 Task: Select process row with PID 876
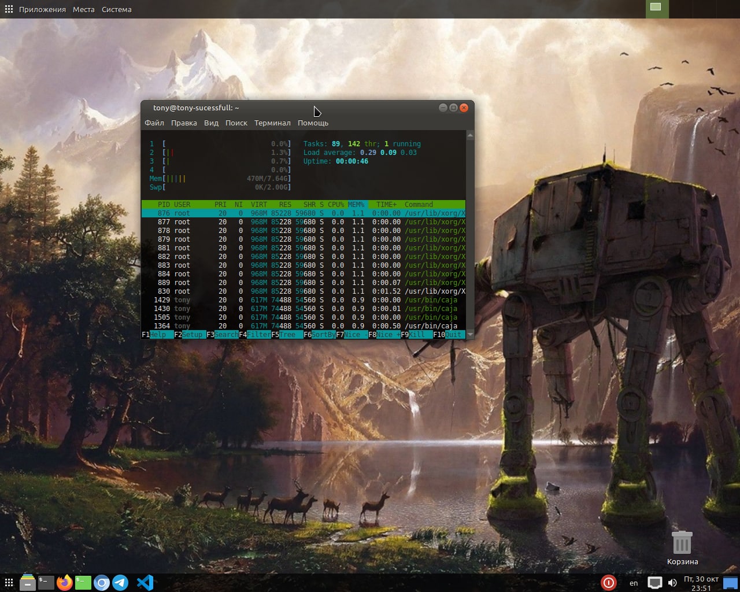pyautogui.click(x=304, y=213)
